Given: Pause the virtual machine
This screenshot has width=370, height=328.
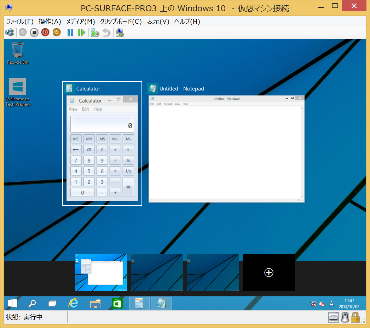Looking at the screenshot, I should (70, 32).
